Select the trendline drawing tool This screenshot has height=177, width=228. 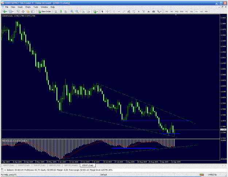coord(124,11)
